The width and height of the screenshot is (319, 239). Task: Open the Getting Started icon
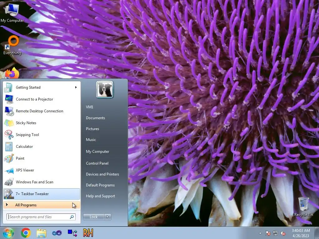click(x=9, y=87)
